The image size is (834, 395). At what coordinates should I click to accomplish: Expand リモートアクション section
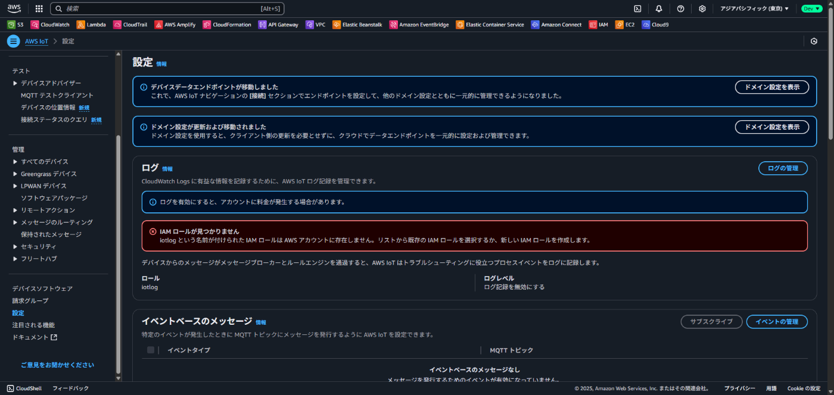pyautogui.click(x=15, y=210)
